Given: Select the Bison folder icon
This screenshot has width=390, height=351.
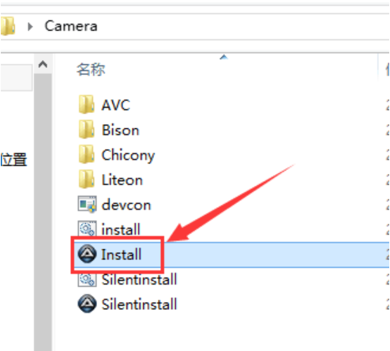Looking at the screenshot, I should point(86,130).
